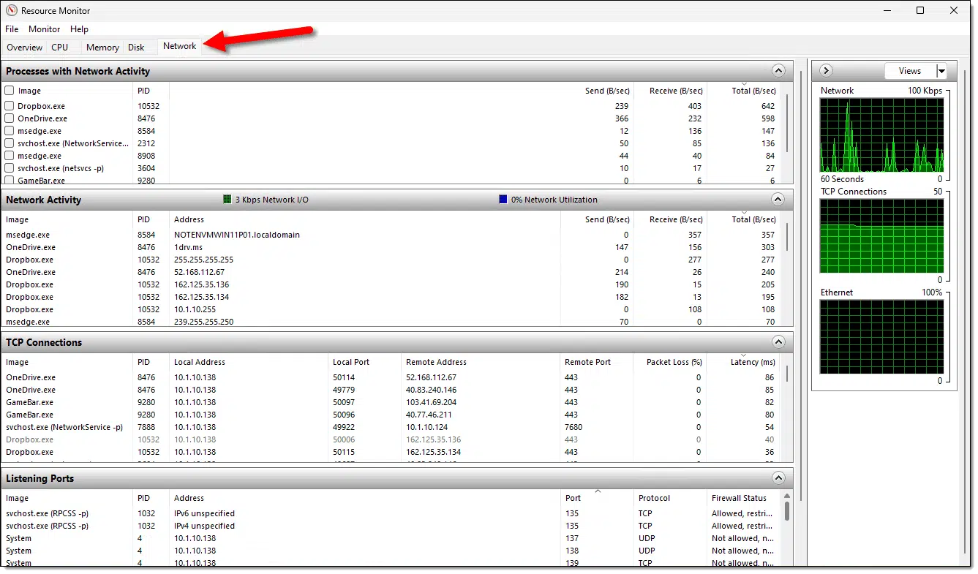Collapse the TCP Connections section
Screen dimensions: 978x574
pyautogui.click(x=778, y=342)
